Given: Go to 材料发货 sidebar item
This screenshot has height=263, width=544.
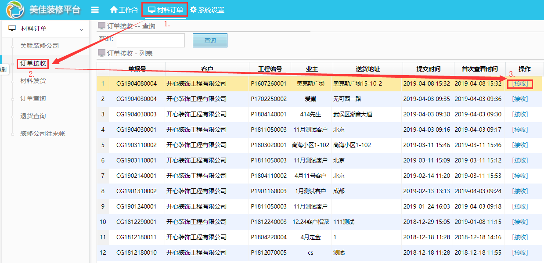Looking at the screenshot, I should [33, 81].
